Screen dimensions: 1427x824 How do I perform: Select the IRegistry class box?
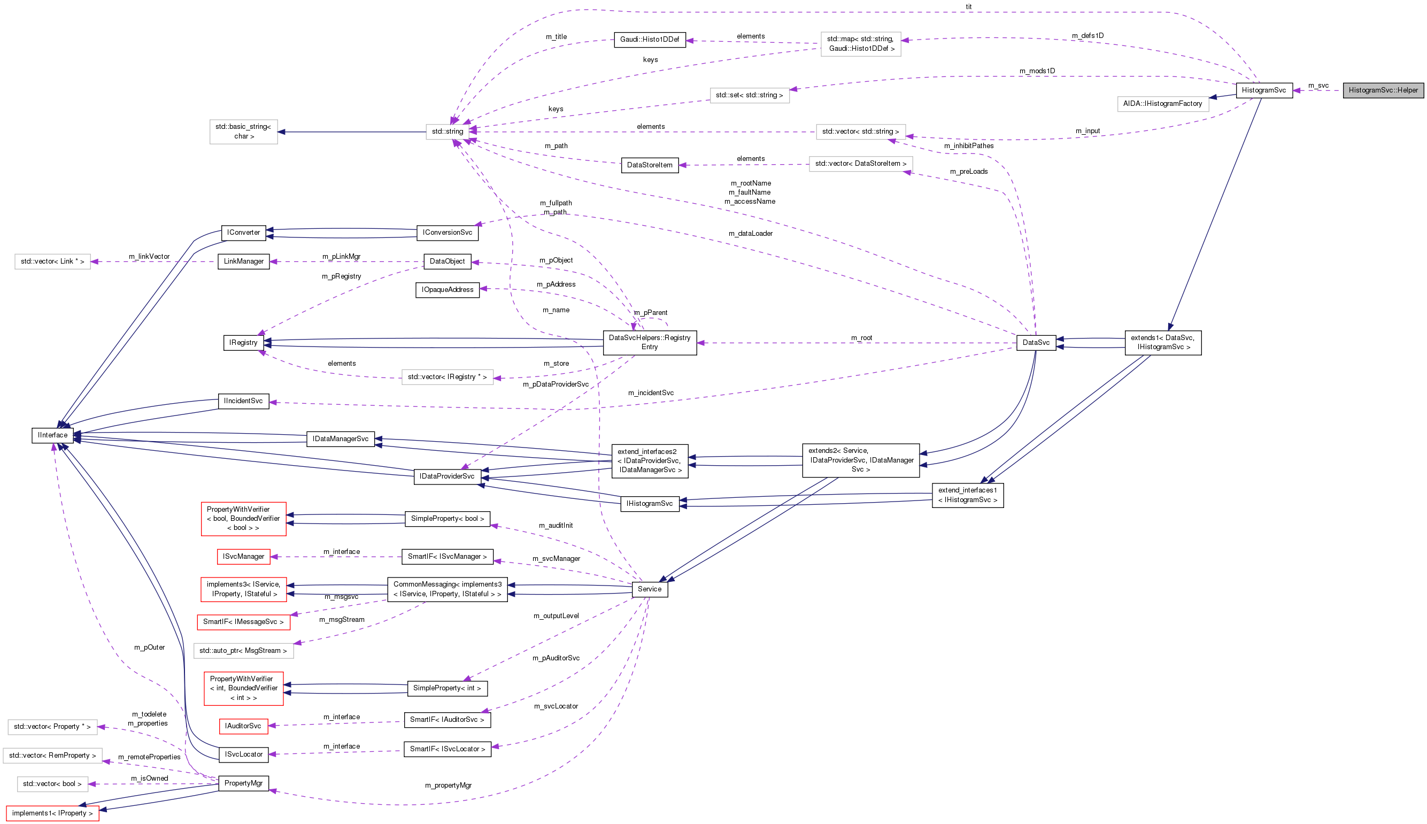tap(243, 342)
